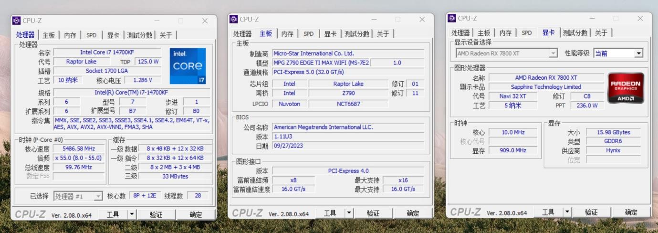
Task: Select 測試分數 tab in the right CPU-Z window
Action: point(575,32)
